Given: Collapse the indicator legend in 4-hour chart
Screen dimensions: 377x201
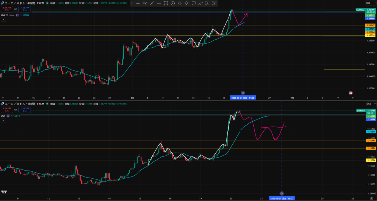Looking at the screenshot, I should [x=3, y=20].
